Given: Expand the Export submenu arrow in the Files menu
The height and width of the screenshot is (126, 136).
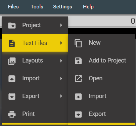Looking at the screenshot, I should 61,96.
